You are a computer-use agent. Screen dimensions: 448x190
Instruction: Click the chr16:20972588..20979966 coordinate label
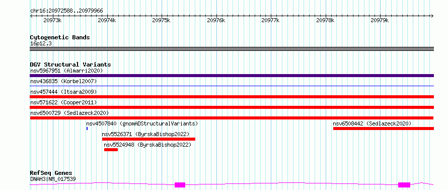[x=66, y=11]
